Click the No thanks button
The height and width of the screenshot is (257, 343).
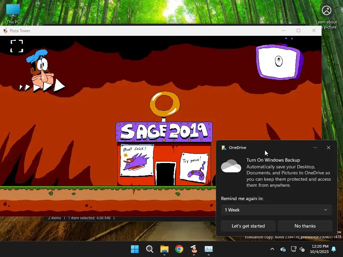pos(305,226)
